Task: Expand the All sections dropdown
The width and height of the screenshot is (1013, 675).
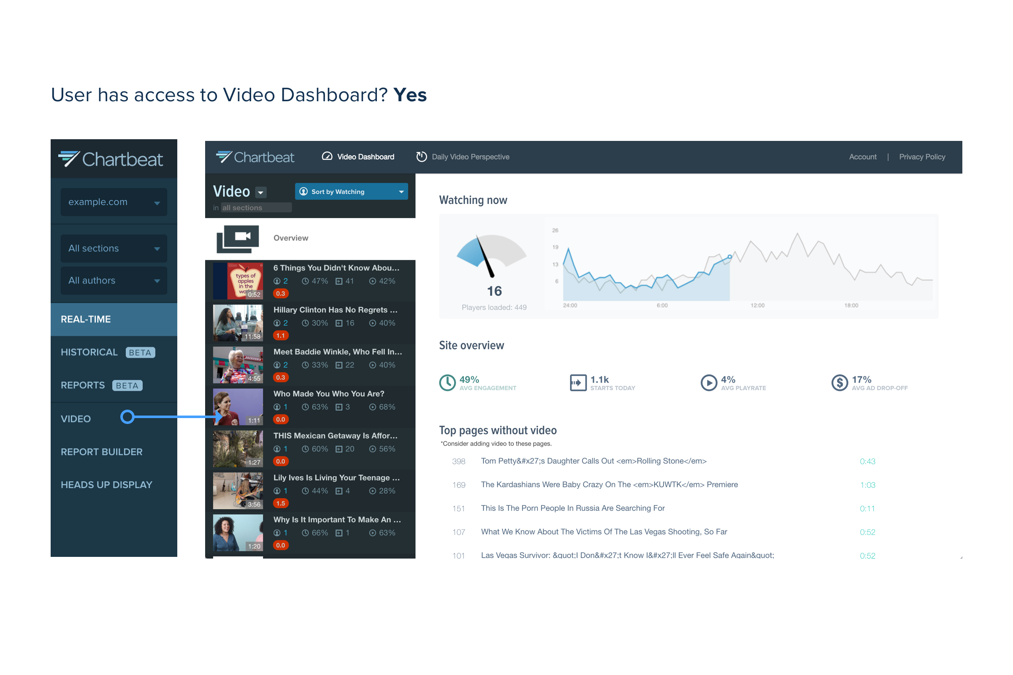Action: (x=114, y=248)
